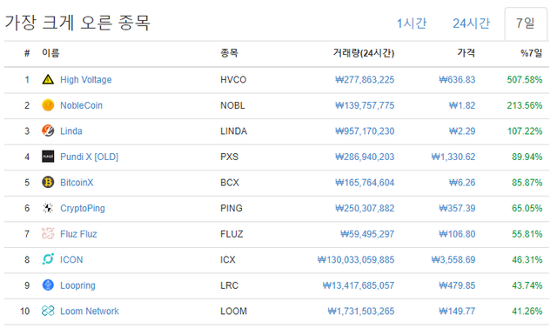Click Pundi X volume ₩286,940,203
The width and height of the screenshot is (557, 328).
[365, 157]
